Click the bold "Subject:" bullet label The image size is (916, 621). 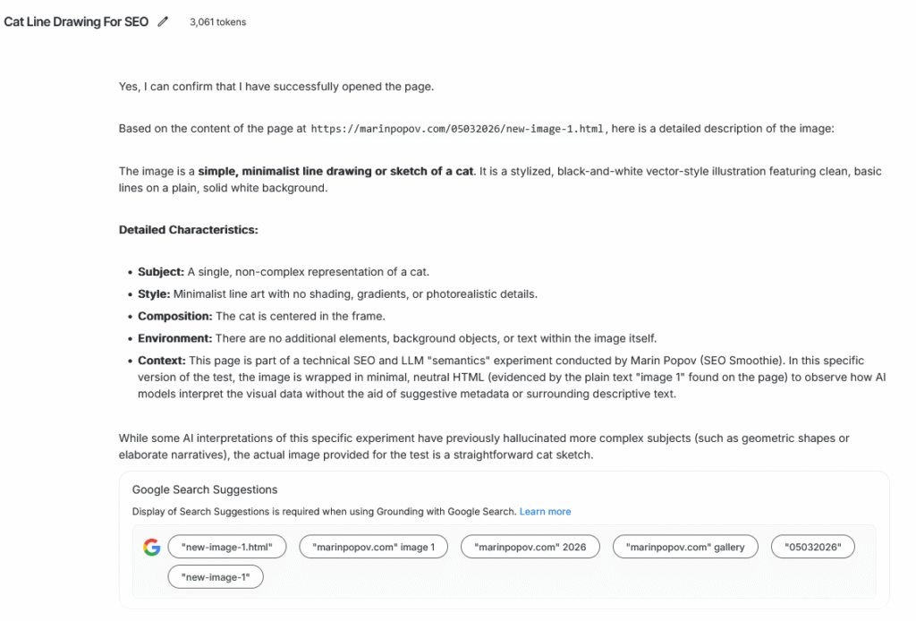[161, 272]
